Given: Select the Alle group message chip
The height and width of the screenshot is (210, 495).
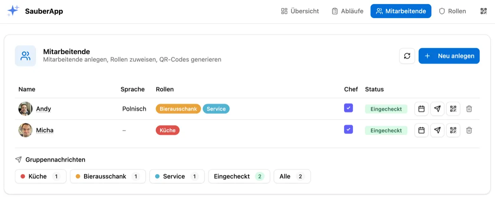Looking at the screenshot, I should click(x=292, y=176).
